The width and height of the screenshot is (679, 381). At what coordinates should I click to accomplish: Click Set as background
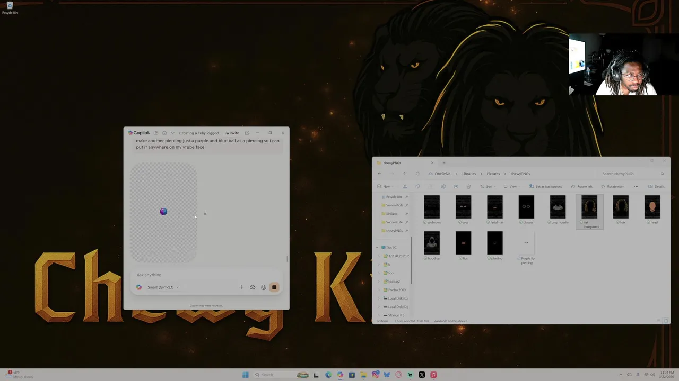click(x=546, y=186)
